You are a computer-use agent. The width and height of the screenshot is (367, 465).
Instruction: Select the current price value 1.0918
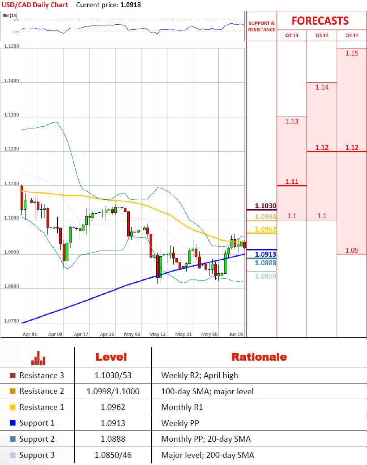click(131, 5)
